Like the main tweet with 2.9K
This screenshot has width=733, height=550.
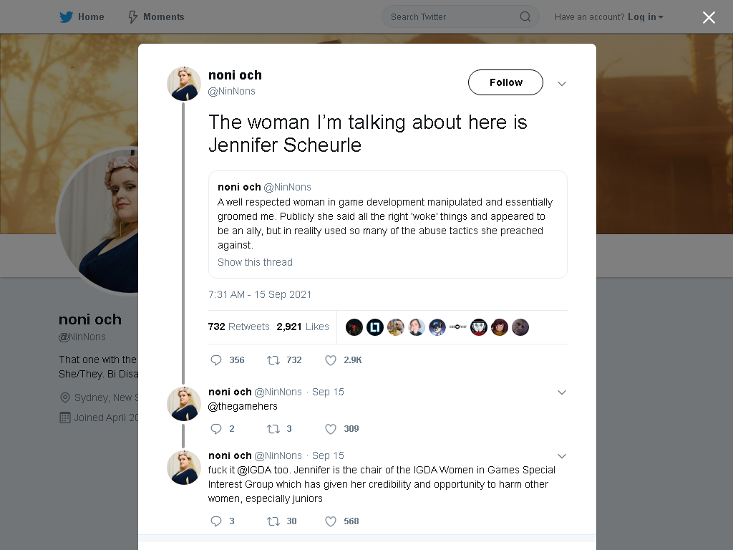tap(343, 360)
